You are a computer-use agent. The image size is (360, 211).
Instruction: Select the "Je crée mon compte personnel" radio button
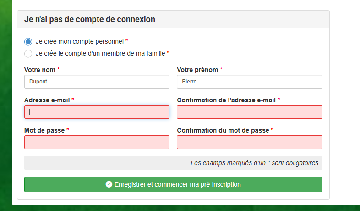click(x=28, y=42)
